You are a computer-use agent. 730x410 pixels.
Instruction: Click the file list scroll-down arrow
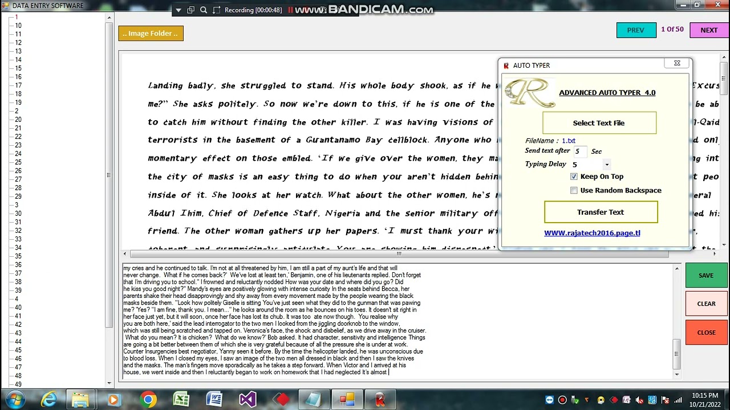click(x=109, y=383)
